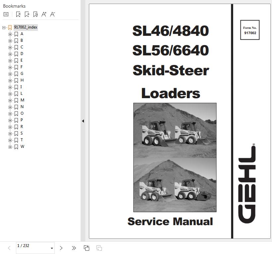
Task: Select bookmark label N
Action: tap(22, 107)
